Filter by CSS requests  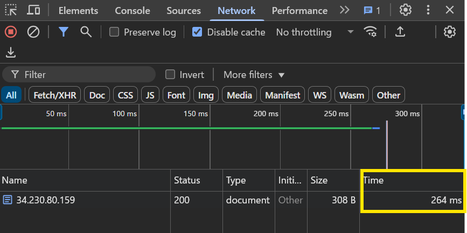[126, 95]
